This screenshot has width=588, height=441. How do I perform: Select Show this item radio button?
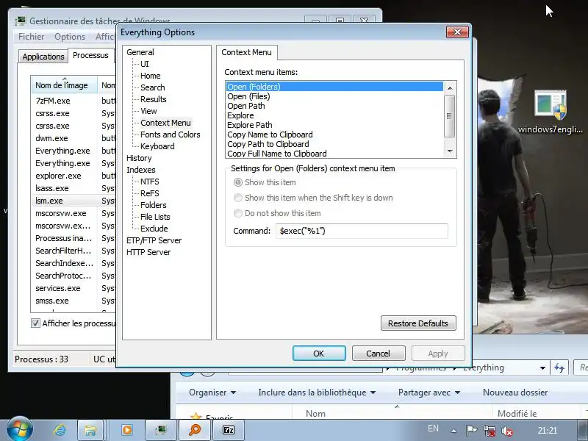coord(237,182)
